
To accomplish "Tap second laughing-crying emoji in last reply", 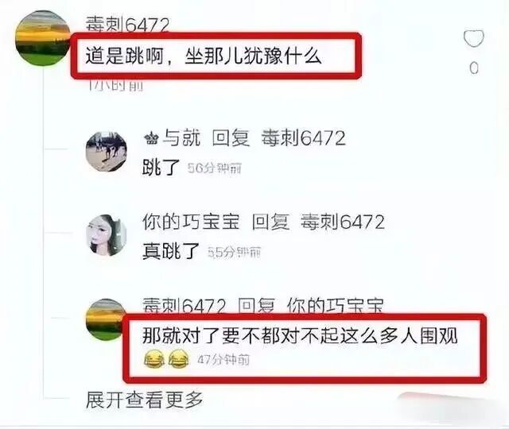I will (178, 359).
